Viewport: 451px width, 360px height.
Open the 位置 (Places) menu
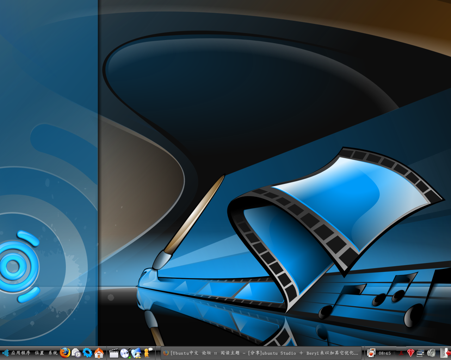[x=39, y=353]
